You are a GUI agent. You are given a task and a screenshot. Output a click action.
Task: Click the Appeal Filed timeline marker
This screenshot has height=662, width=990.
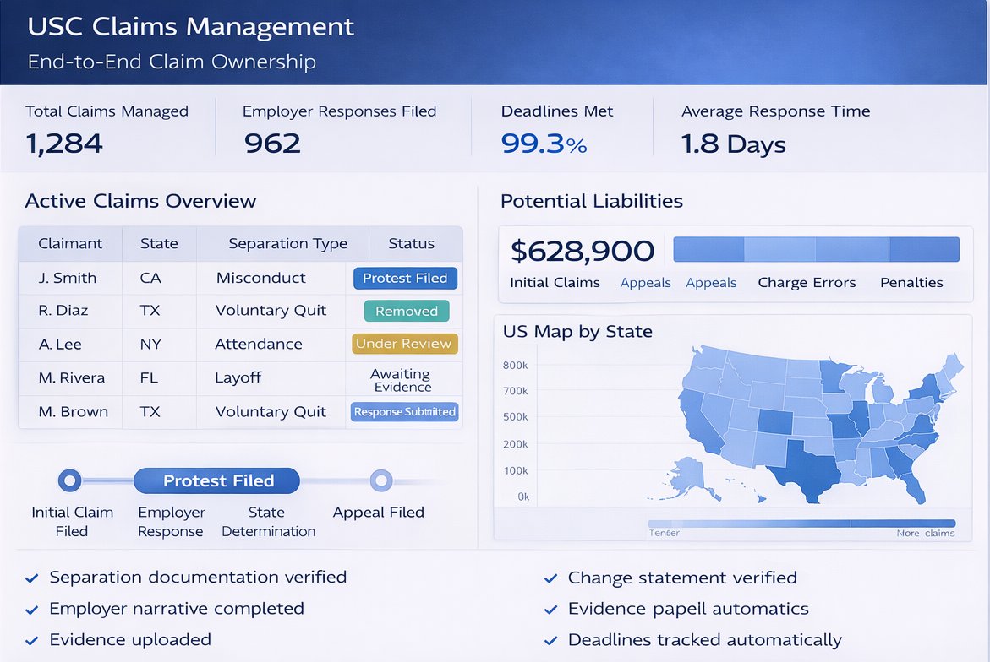pyautogui.click(x=381, y=480)
